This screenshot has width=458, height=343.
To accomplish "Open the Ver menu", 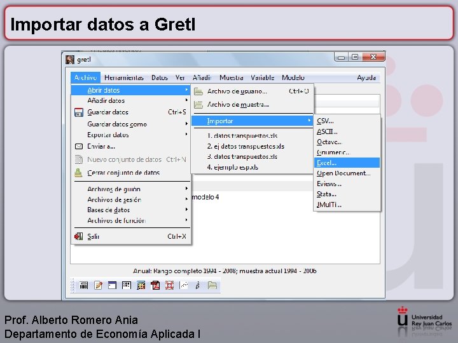I will click(180, 77).
